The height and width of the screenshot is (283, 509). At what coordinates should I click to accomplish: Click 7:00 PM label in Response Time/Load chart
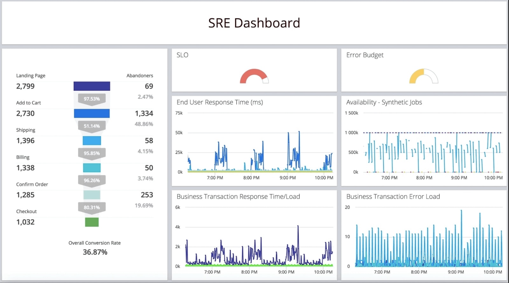(x=212, y=272)
